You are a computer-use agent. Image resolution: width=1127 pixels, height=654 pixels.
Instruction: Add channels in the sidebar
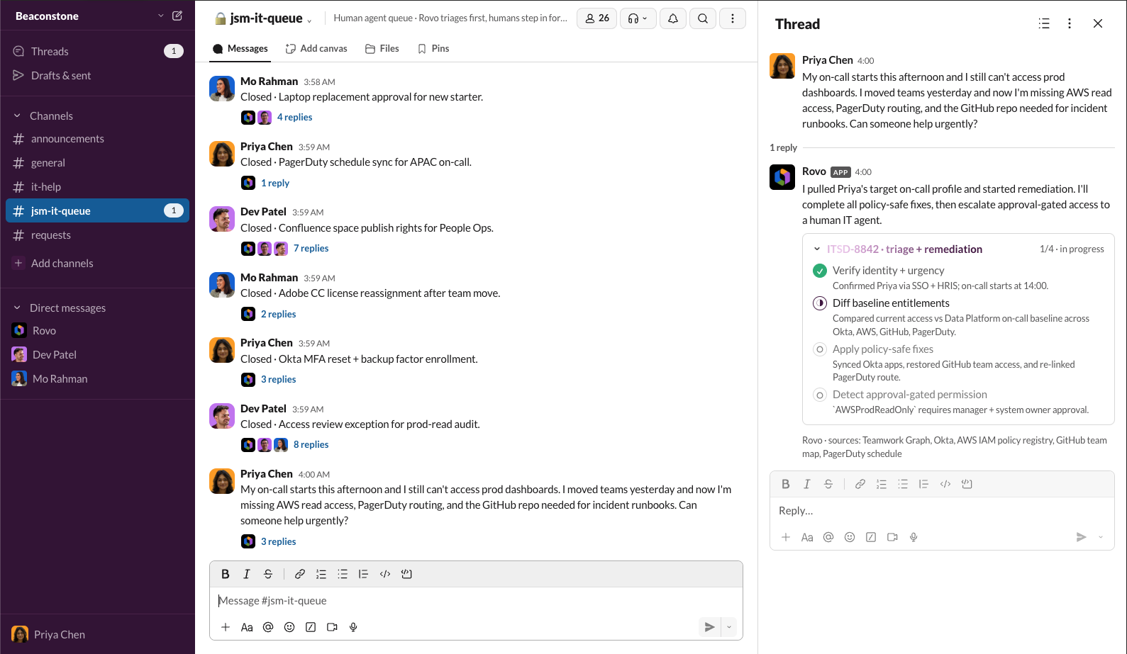click(97, 263)
